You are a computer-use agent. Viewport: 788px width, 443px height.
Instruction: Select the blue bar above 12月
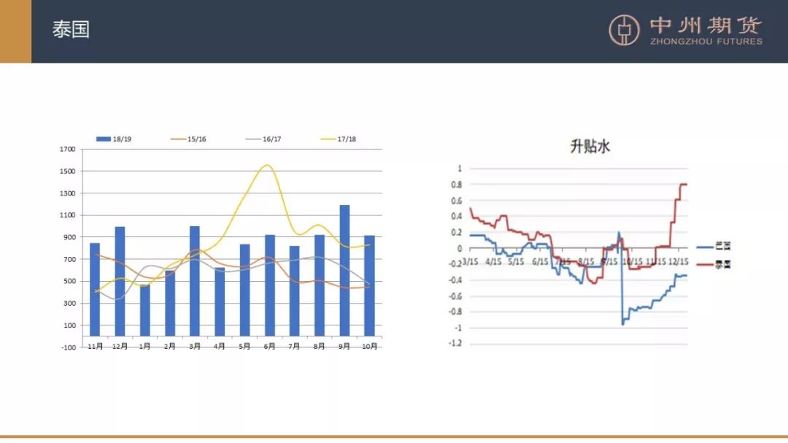click(x=120, y=282)
